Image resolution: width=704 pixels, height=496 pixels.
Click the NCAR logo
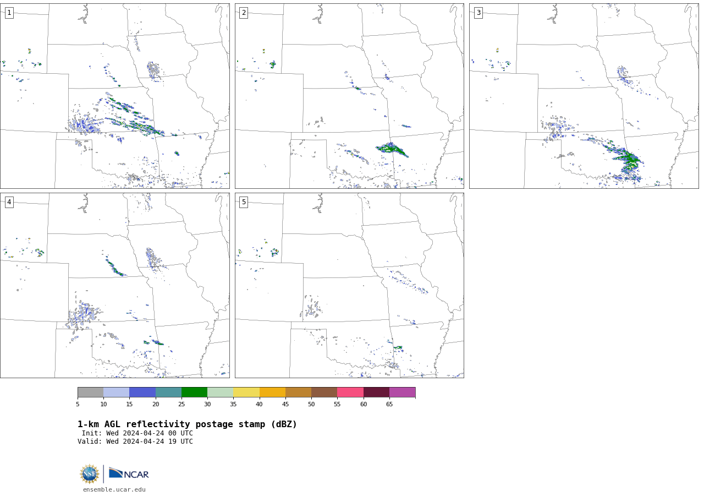(x=129, y=473)
